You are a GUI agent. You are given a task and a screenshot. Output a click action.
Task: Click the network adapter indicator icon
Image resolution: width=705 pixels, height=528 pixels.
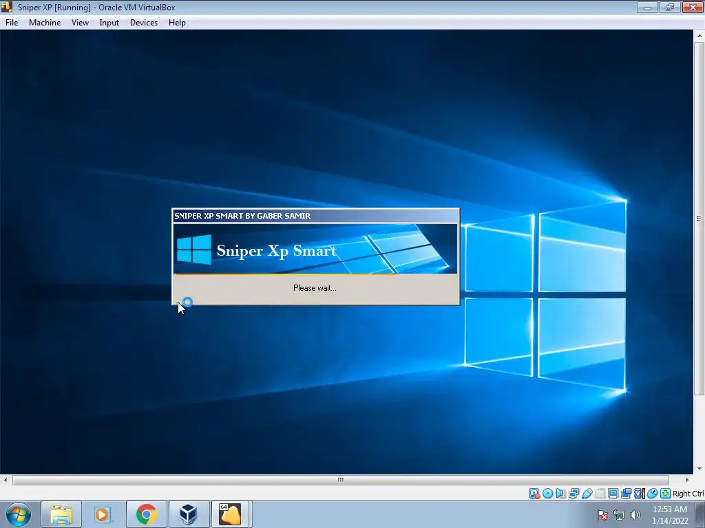click(x=574, y=494)
